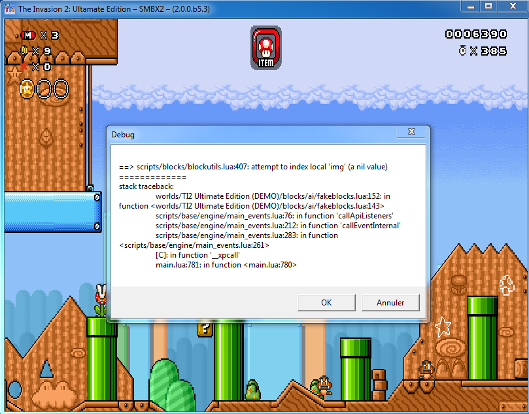The width and height of the screenshot is (529, 414).
Task: Click OK in the Debug dialog
Action: coord(326,302)
